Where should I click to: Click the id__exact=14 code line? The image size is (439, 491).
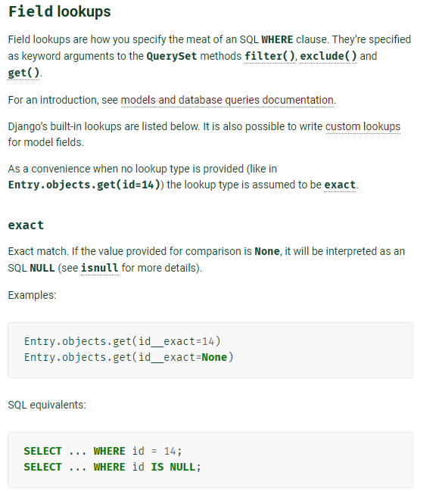pos(122,341)
